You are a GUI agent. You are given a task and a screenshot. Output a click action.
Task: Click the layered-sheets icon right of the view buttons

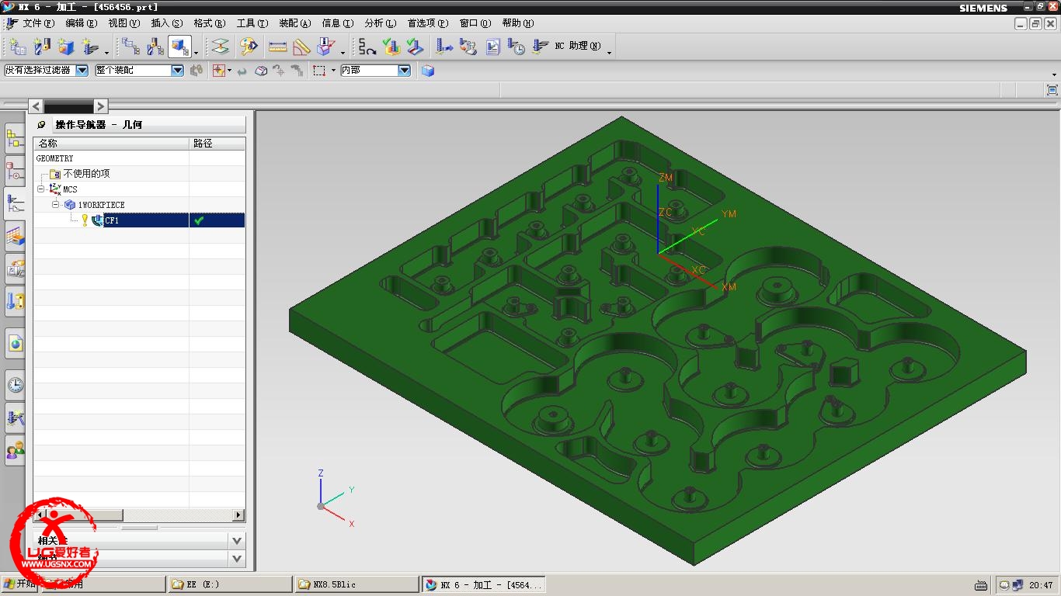pyautogui.click(x=221, y=47)
